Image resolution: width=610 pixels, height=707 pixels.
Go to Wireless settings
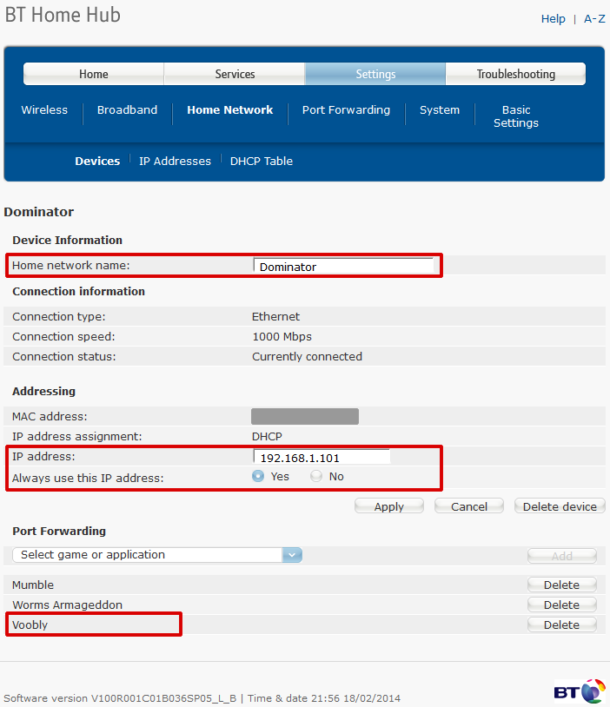click(x=44, y=110)
